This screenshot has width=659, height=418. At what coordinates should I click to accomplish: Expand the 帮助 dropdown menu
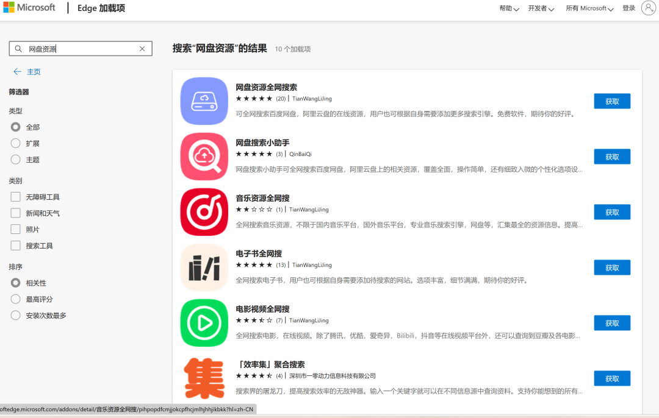coord(509,9)
